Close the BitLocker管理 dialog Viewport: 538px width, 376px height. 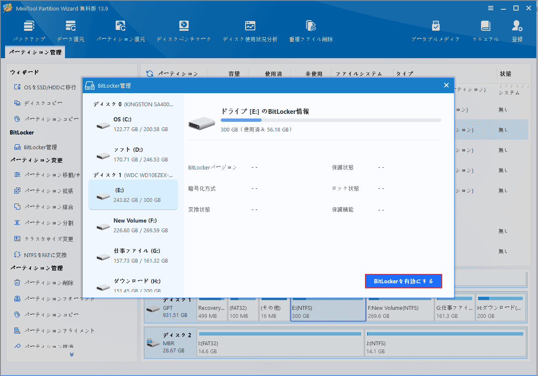(446, 85)
